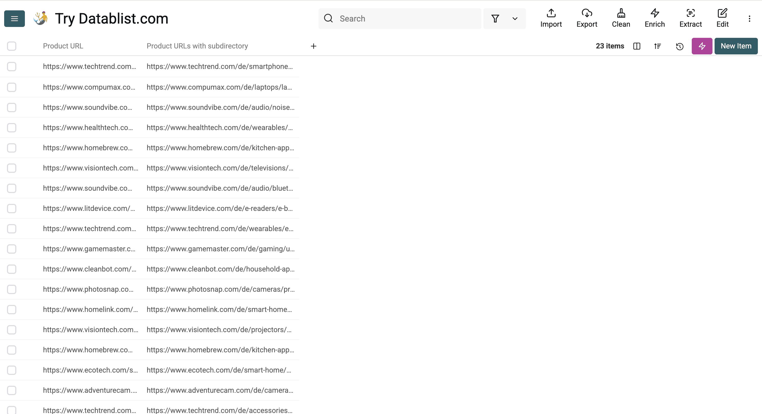Screen dimensions: 762x414
Task: Open the filter options dropdown chevron
Action: pos(514,18)
